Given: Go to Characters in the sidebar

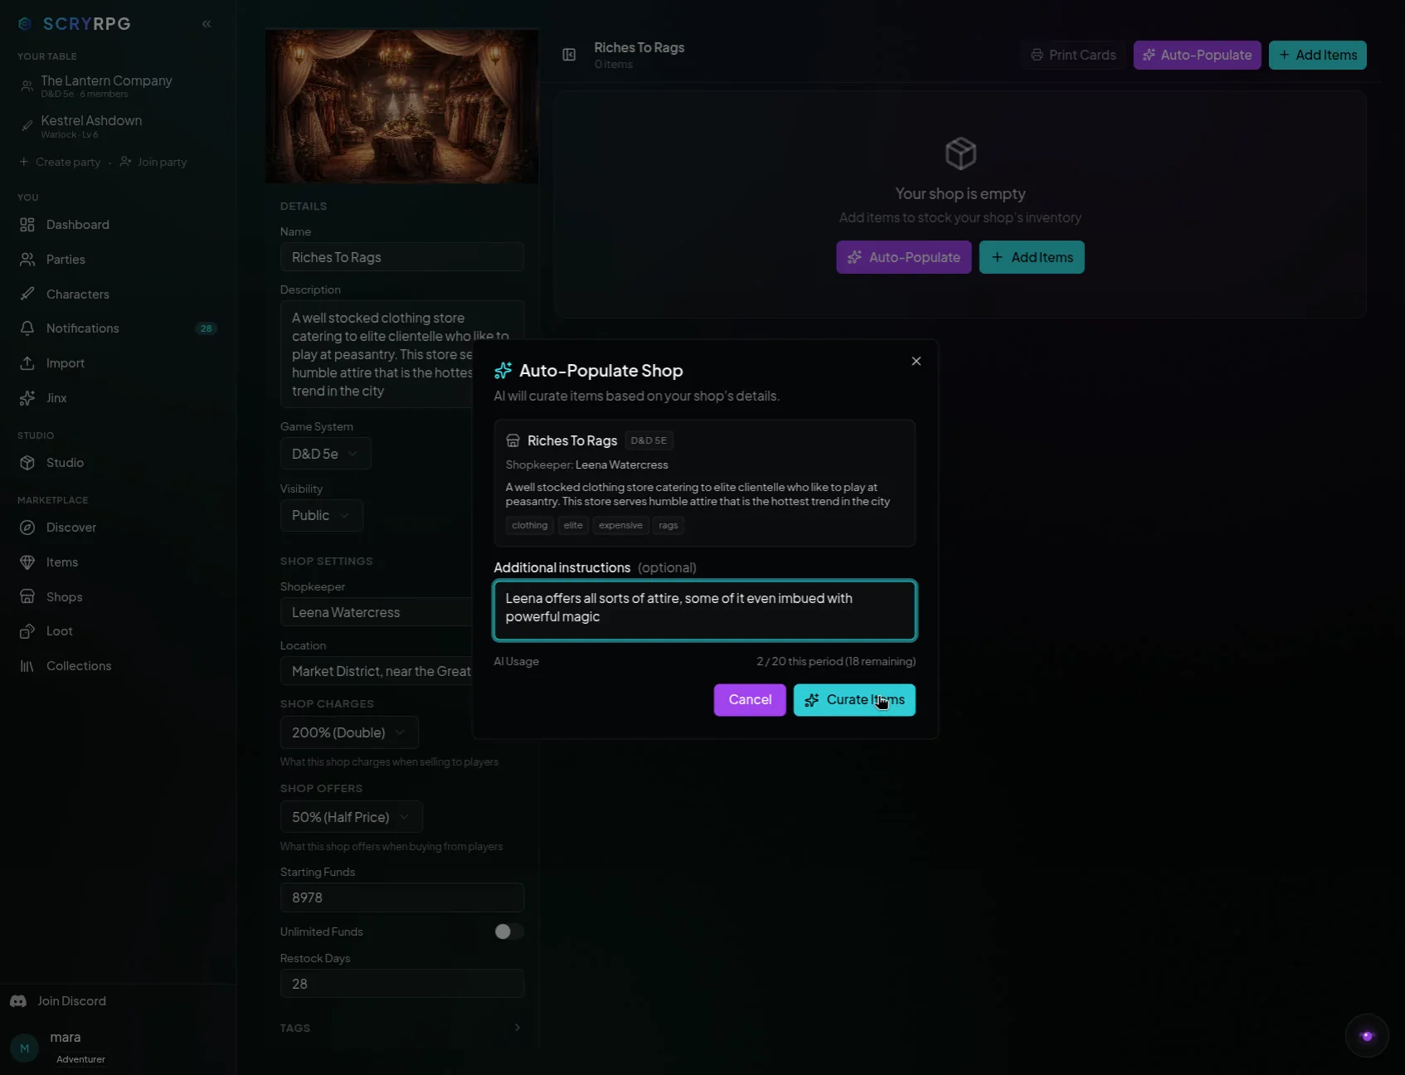Looking at the screenshot, I should coord(78,294).
